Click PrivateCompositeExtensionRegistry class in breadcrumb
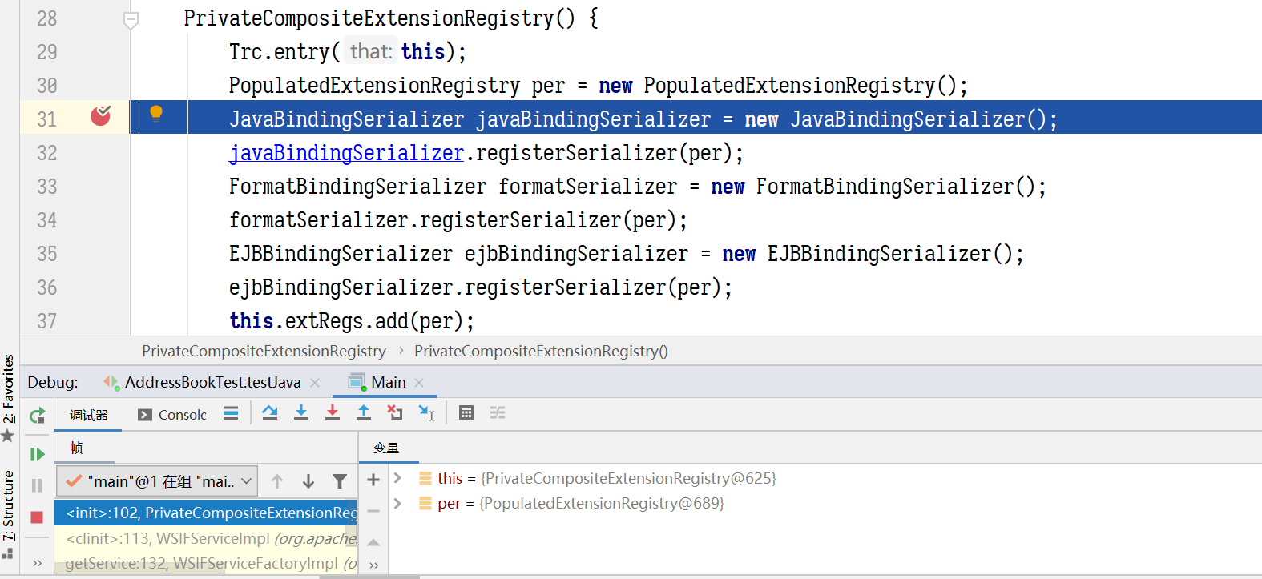1262x579 pixels. click(264, 352)
